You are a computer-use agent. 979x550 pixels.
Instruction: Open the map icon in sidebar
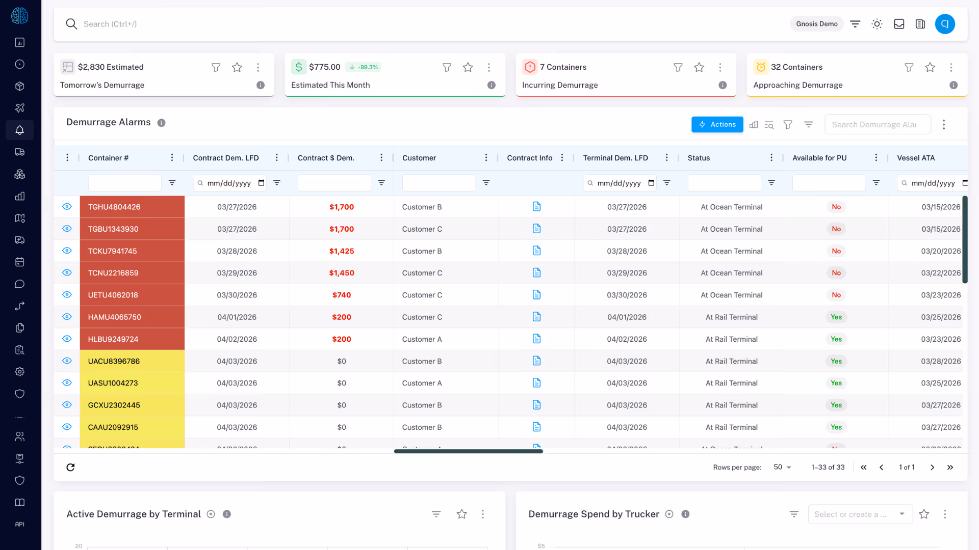coord(19,218)
